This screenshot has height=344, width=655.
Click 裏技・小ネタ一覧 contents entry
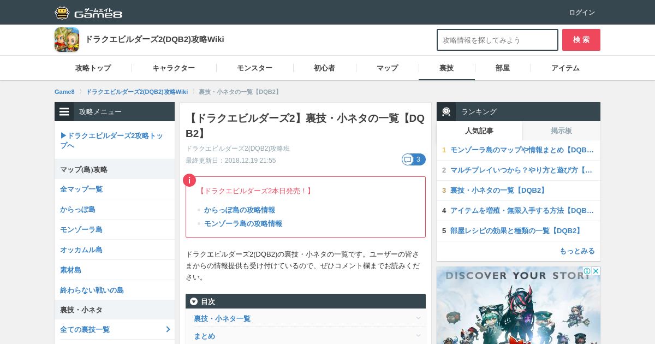(x=222, y=318)
